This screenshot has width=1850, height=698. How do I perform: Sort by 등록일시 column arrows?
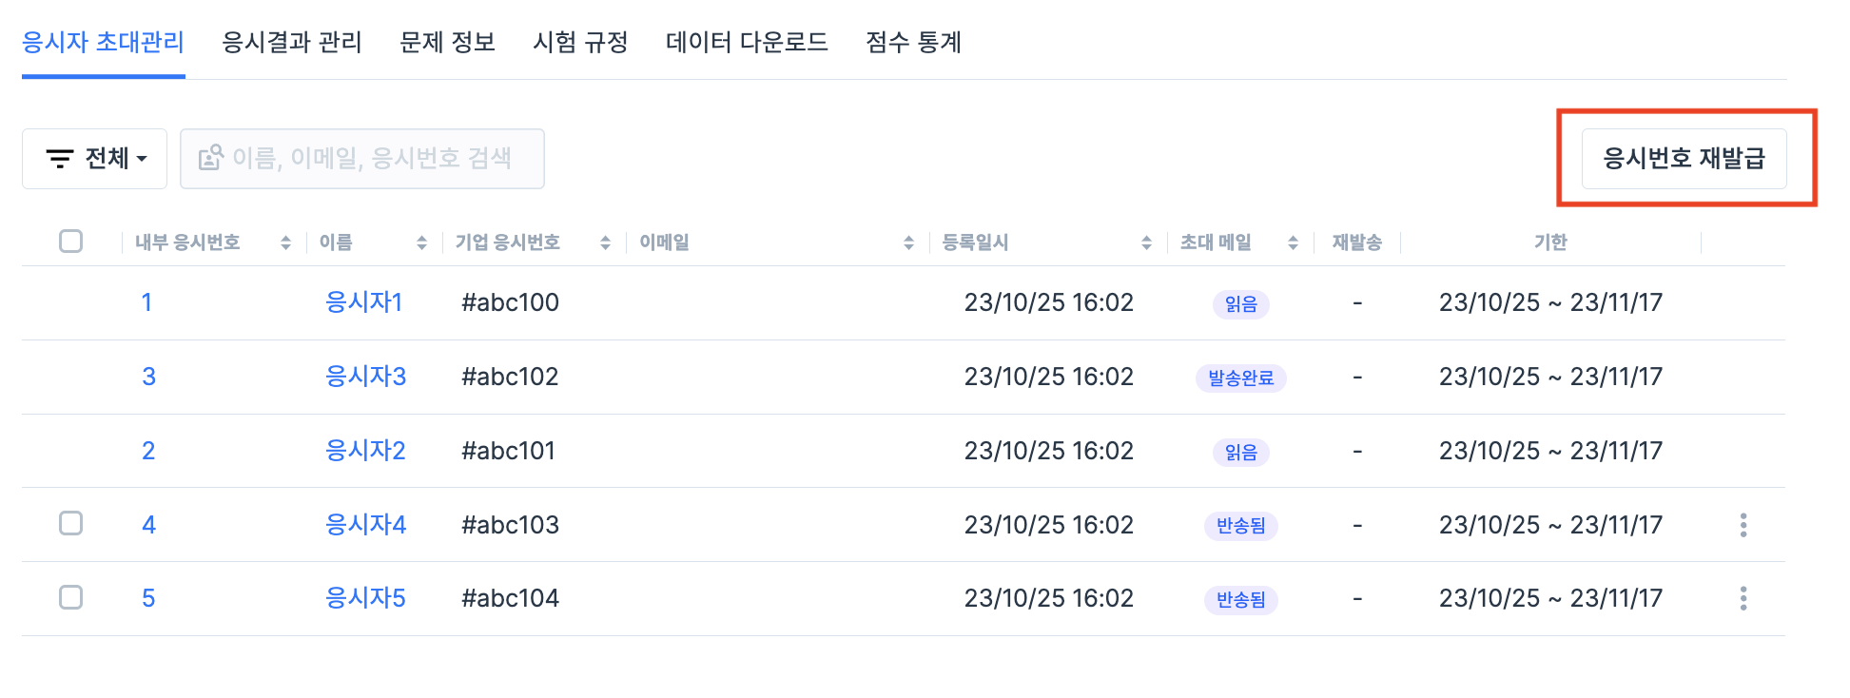pos(1146,243)
